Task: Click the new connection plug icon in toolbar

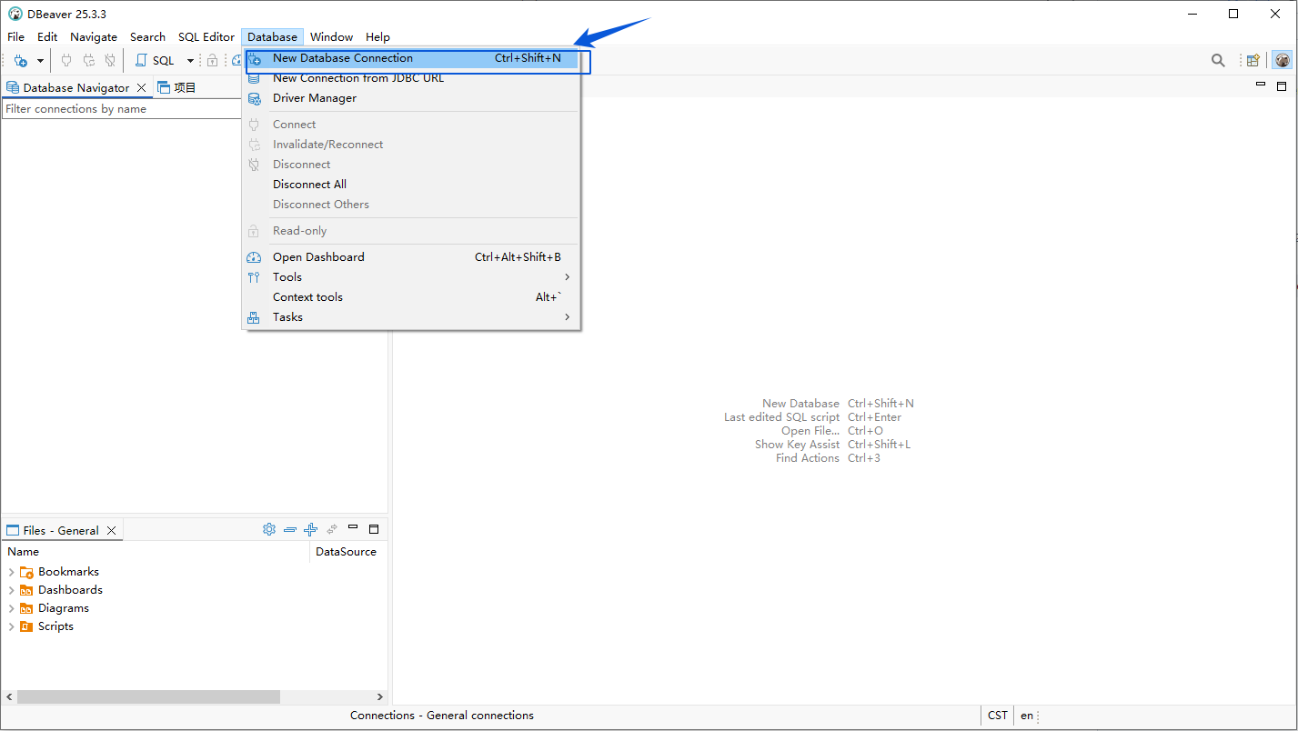Action: 20,61
